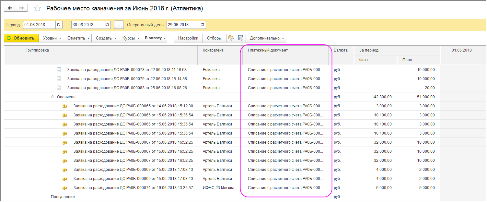Click руб. currency in the Оплачено row
Viewport: 487px width, 202px height.
tap(337, 97)
